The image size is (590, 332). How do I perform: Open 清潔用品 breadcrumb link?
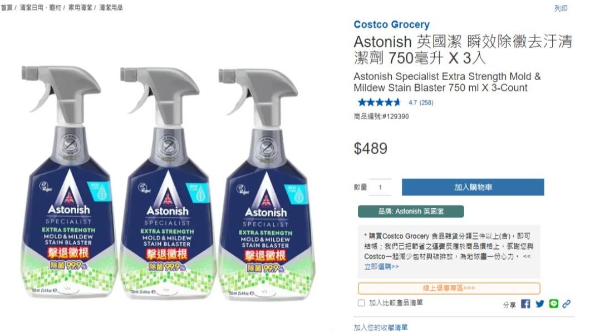point(111,8)
